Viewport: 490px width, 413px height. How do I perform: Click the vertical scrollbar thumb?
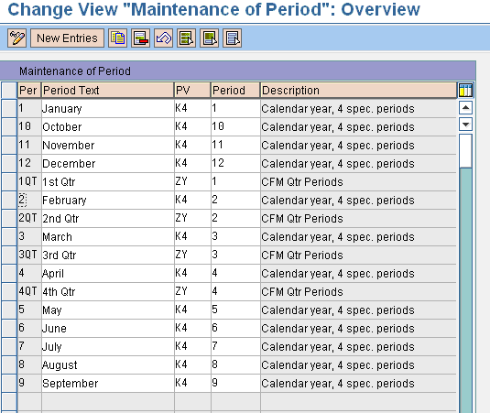coord(465,150)
